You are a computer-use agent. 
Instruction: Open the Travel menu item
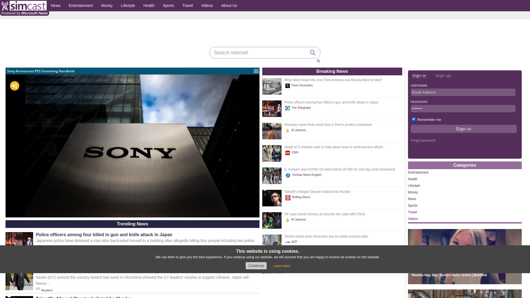[188, 6]
